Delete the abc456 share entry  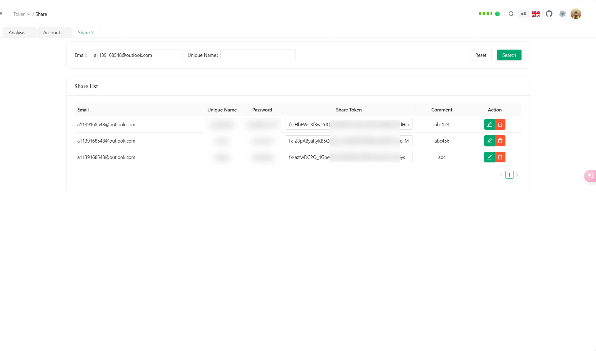click(500, 141)
